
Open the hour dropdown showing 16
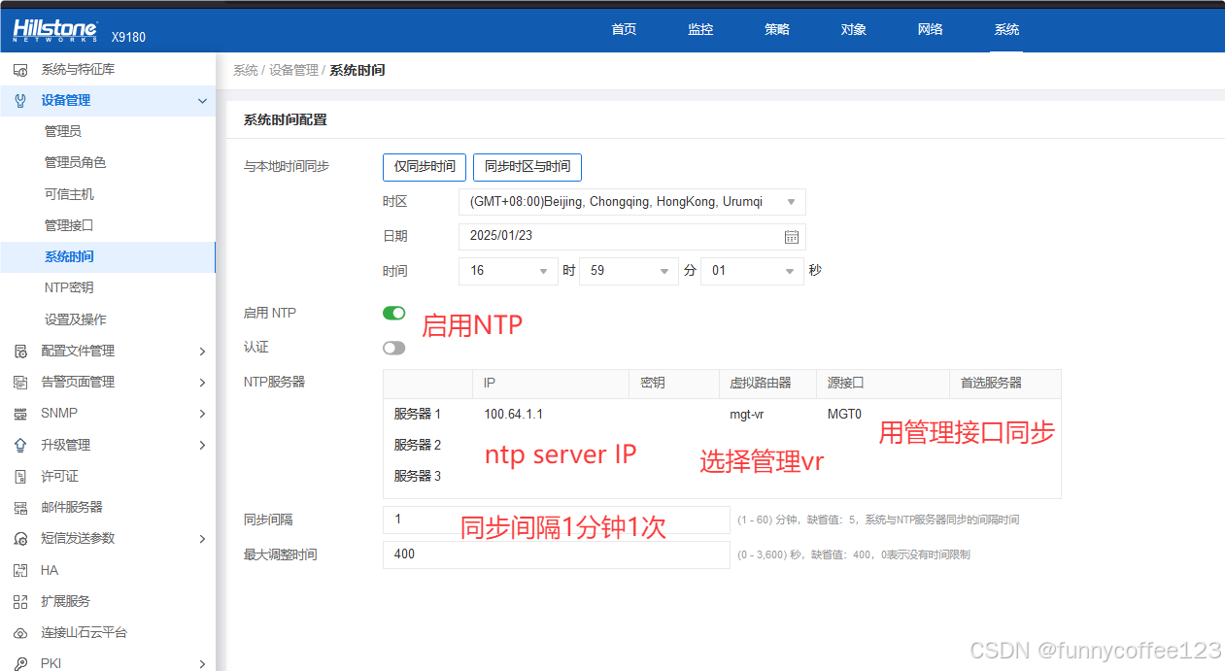[x=508, y=271]
